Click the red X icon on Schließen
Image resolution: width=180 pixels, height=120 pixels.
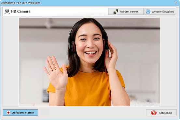coord(154,113)
